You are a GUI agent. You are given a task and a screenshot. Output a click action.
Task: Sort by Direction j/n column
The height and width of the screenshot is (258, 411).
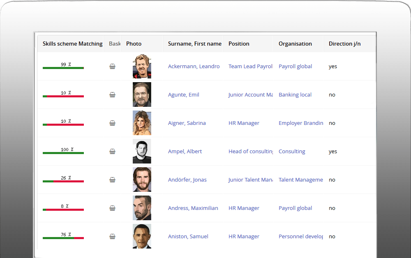[345, 44]
